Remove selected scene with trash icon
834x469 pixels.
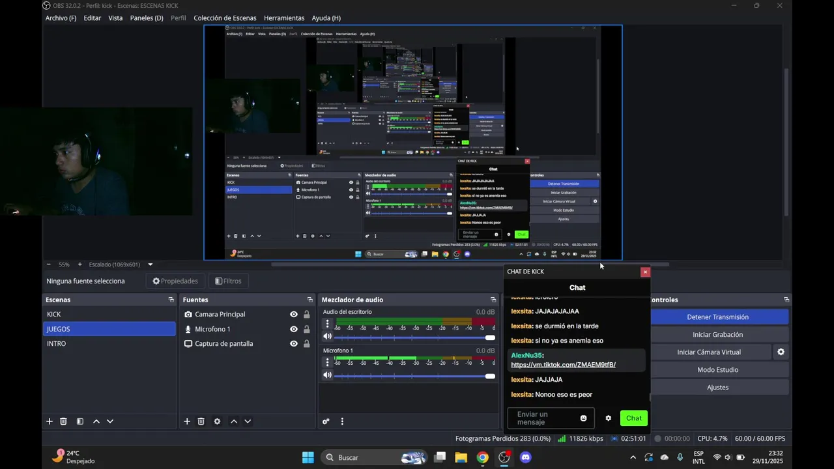pyautogui.click(x=63, y=421)
